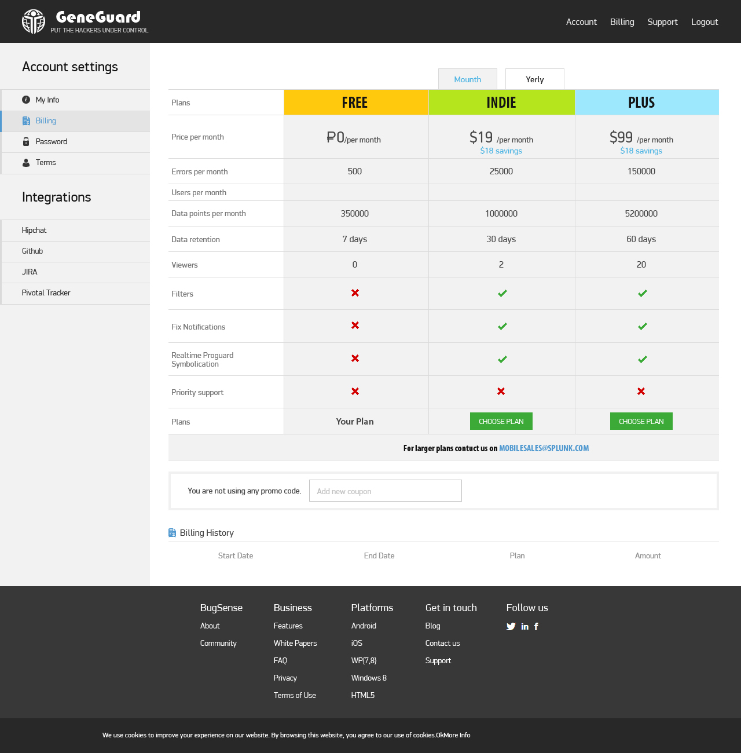This screenshot has height=753, width=741.
Task: Click red cross for Priority support in PLUS
Action: click(641, 392)
